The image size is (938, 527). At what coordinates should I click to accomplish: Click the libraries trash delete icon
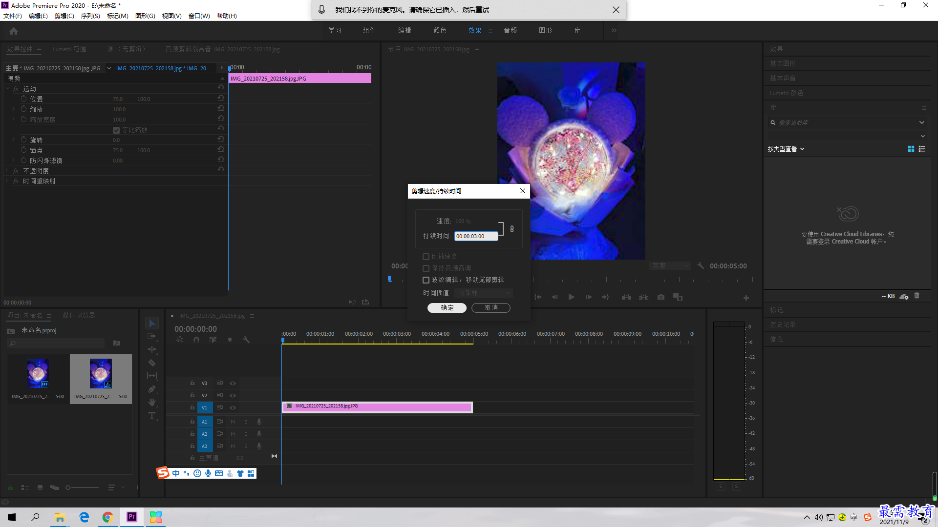tap(917, 296)
